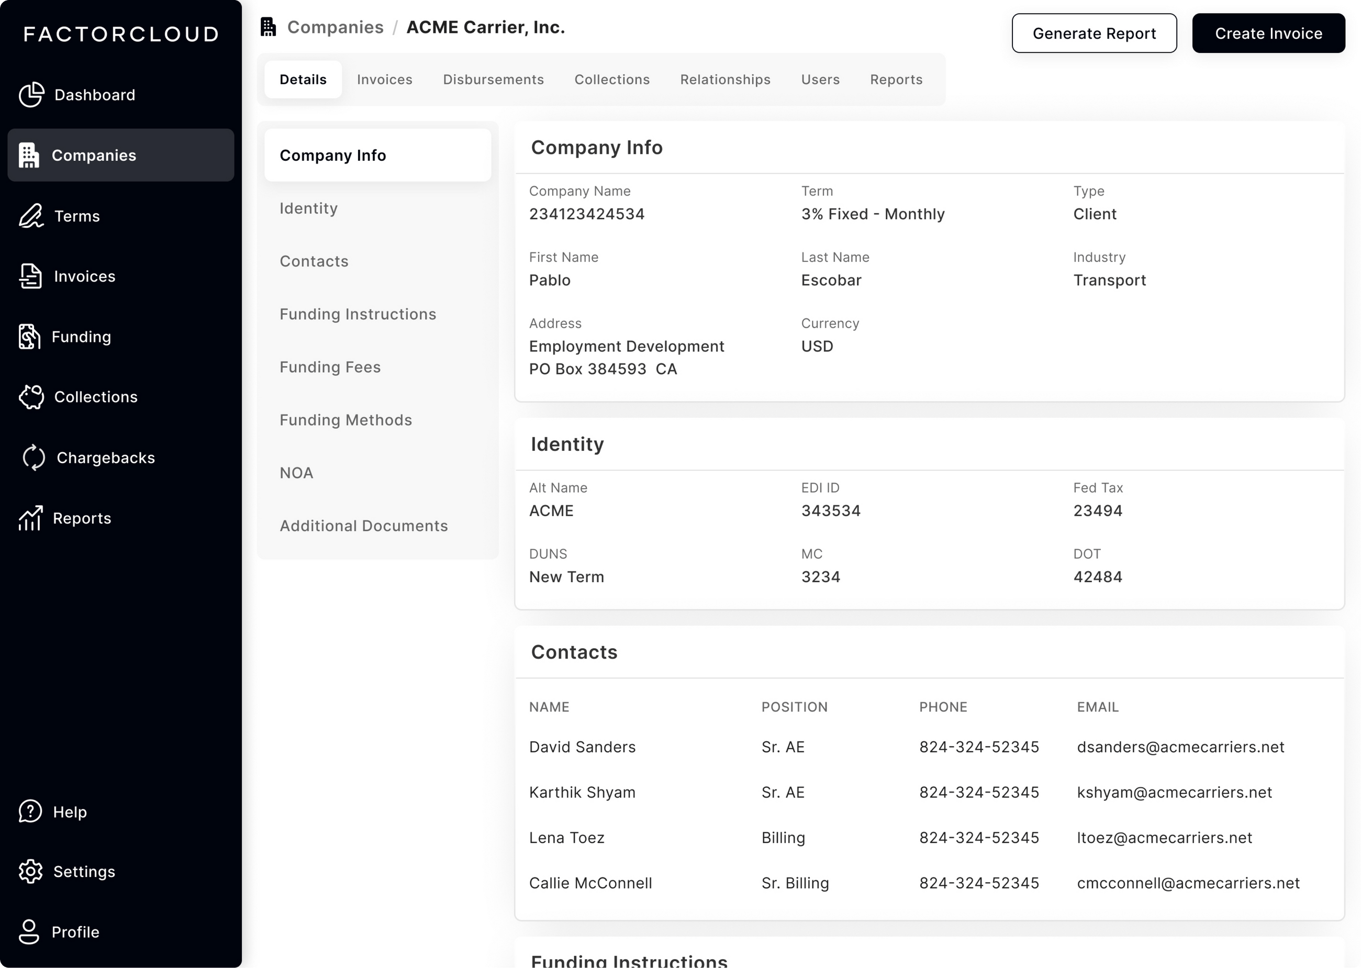Open the Relationships tab
Image resolution: width=1361 pixels, height=968 pixels.
[x=725, y=79]
